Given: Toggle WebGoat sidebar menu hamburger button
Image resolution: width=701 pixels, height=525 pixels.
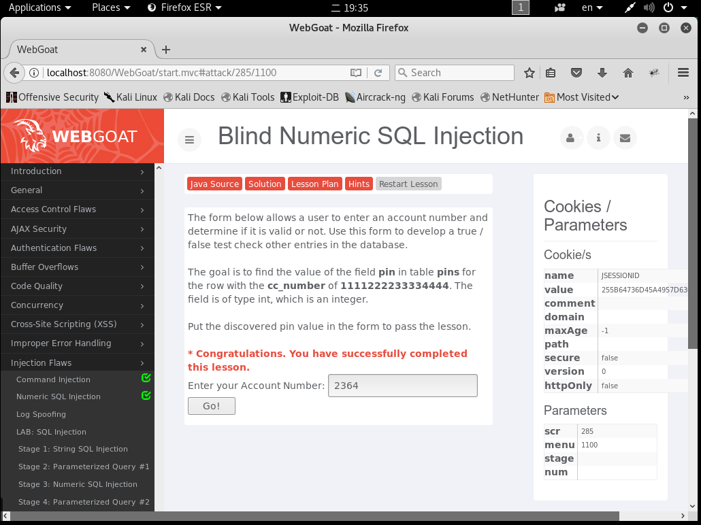Looking at the screenshot, I should [190, 140].
